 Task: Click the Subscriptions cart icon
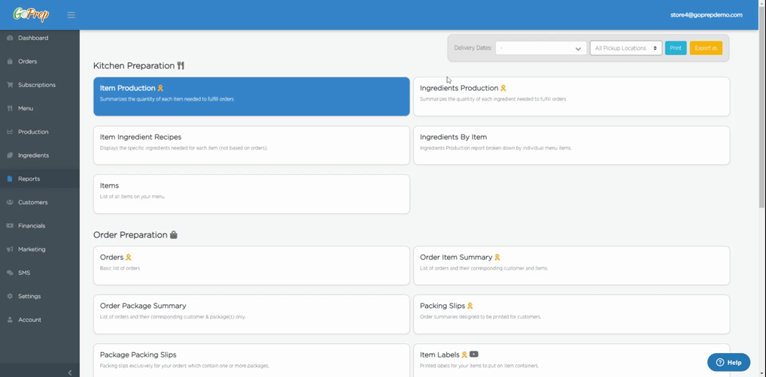click(10, 85)
